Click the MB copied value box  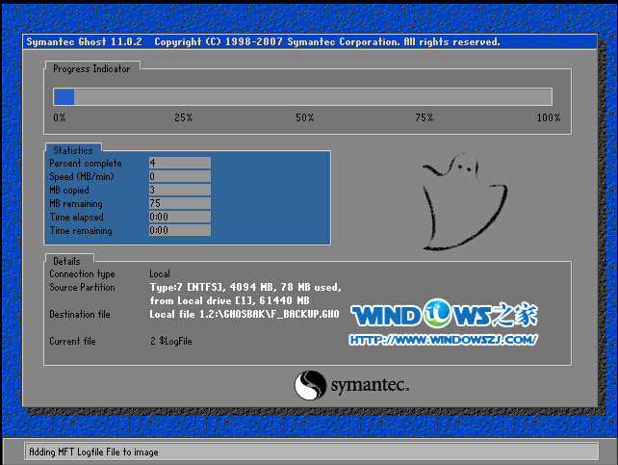pyautogui.click(x=179, y=191)
